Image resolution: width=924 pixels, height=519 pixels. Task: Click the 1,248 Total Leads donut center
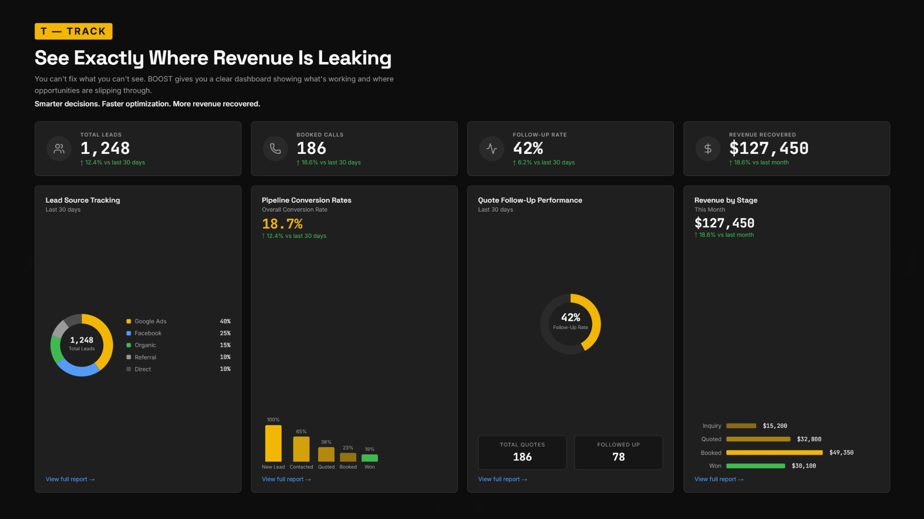82,344
